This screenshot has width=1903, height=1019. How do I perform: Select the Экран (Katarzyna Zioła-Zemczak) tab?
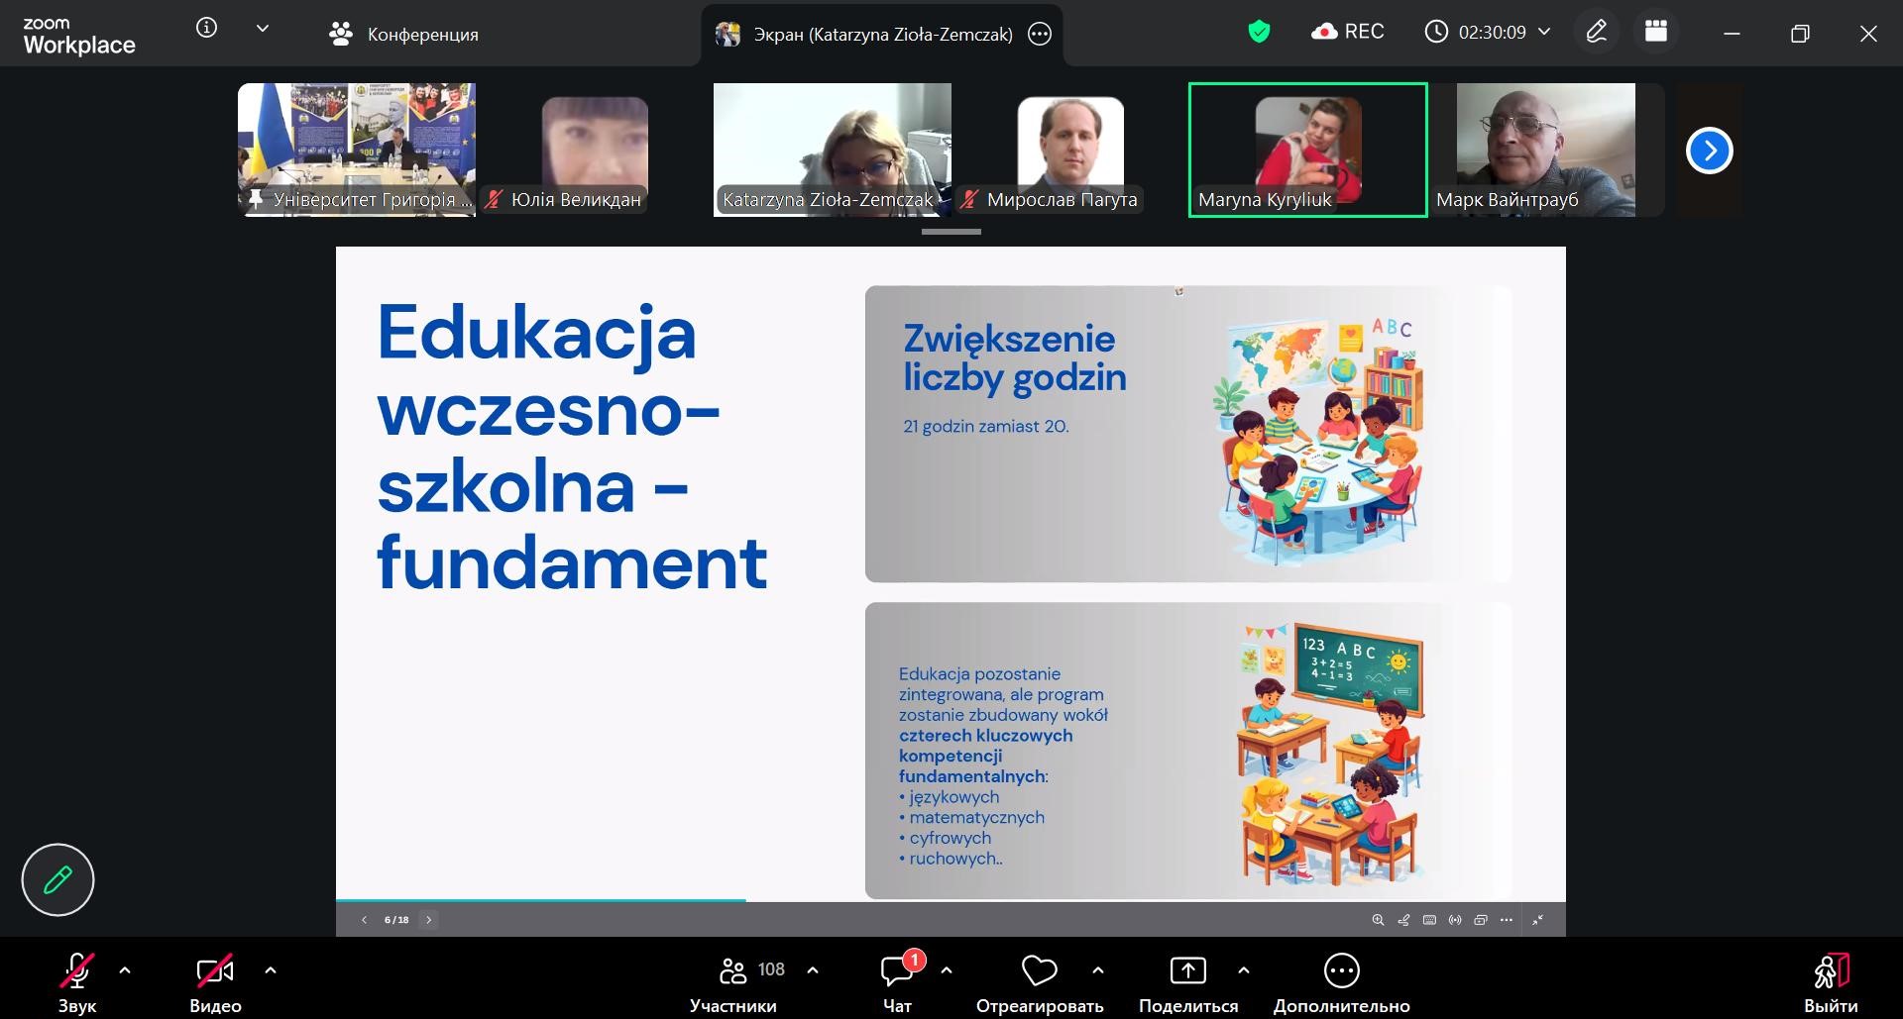click(882, 35)
